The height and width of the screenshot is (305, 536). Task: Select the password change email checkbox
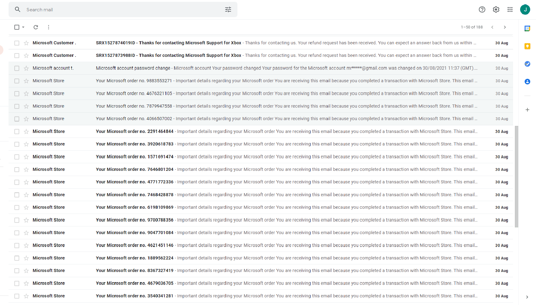pyautogui.click(x=17, y=68)
